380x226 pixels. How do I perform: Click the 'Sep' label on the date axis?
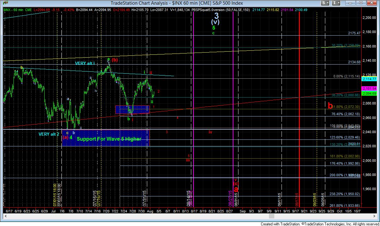point(243,211)
